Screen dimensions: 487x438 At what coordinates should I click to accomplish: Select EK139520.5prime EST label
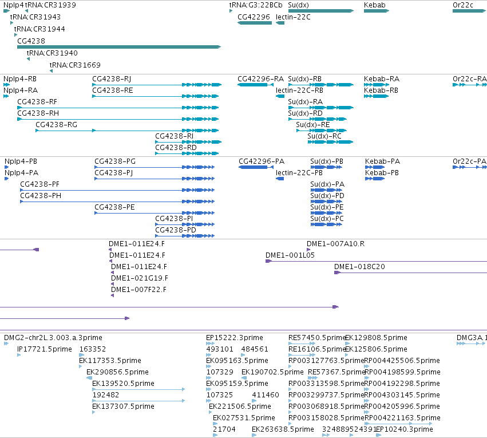coord(123,384)
